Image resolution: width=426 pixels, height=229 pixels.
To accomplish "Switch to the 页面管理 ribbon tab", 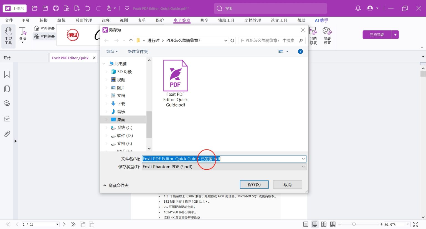I will pos(83,20).
